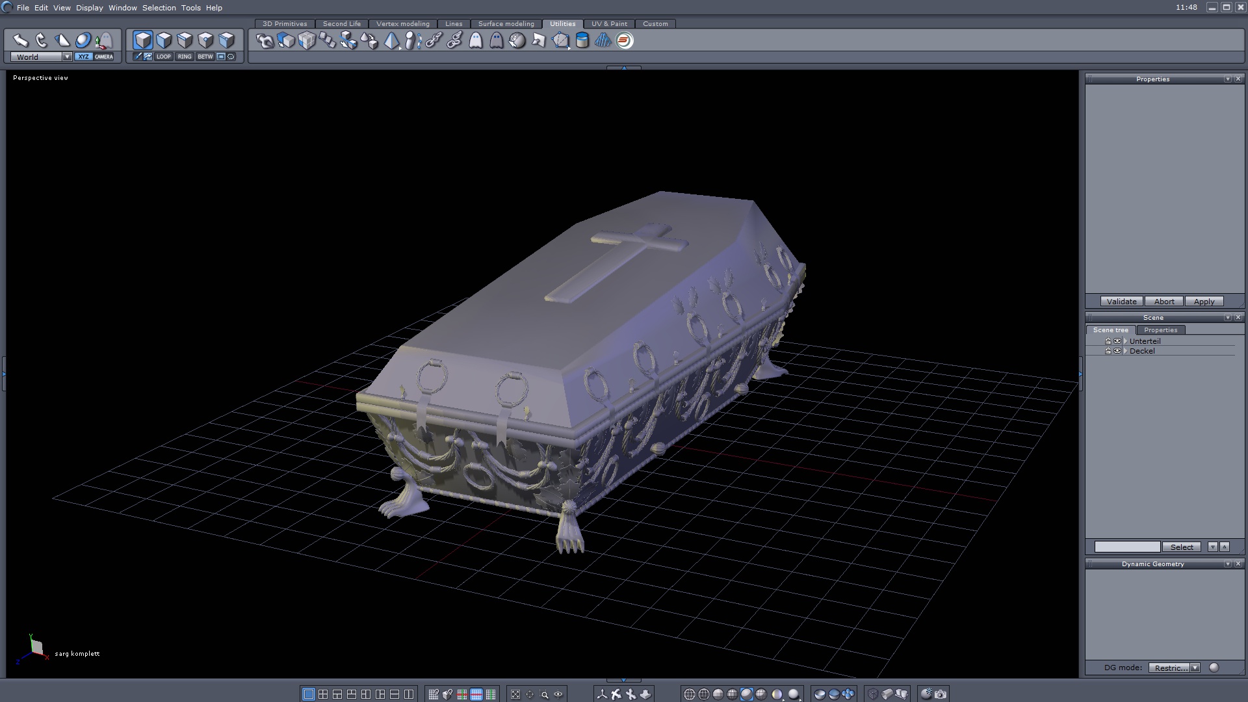1248x702 pixels.
Task: Toggle lock icon for Deckel object
Action: (1108, 351)
